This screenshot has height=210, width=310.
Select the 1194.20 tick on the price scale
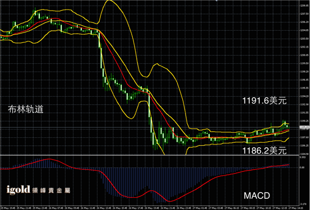pos(304,96)
